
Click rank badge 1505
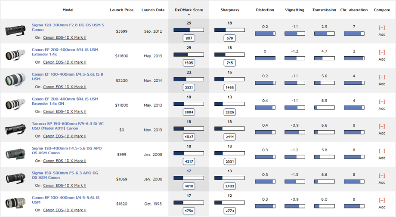[x=189, y=63]
